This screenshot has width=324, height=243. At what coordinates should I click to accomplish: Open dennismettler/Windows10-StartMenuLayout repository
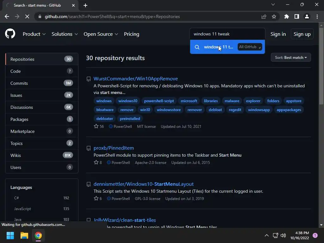(x=144, y=184)
